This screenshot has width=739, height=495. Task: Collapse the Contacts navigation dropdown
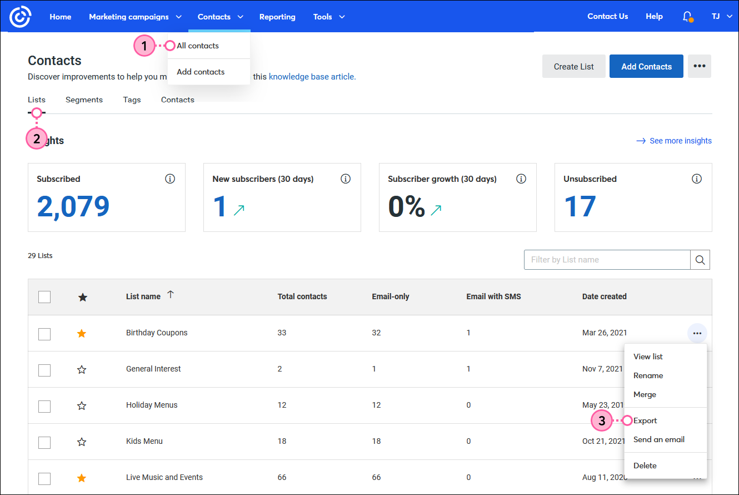pyautogui.click(x=220, y=17)
